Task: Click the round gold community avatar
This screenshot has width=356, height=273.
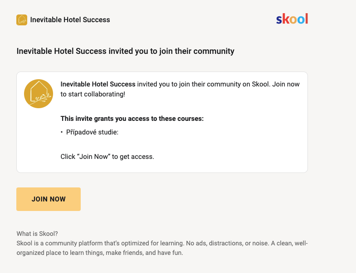Action: tap(39, 94)
